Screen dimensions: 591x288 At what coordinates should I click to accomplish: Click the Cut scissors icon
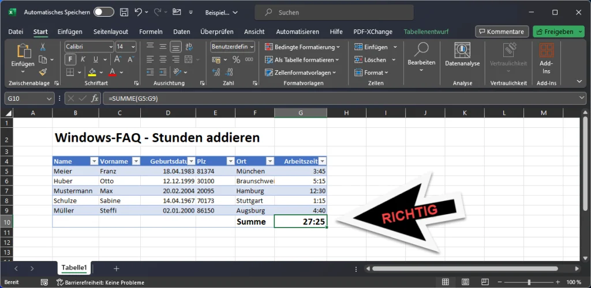(x=43, y=47)
